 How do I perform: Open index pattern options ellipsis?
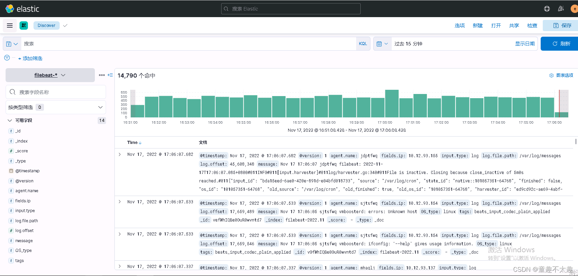point(102,75)
